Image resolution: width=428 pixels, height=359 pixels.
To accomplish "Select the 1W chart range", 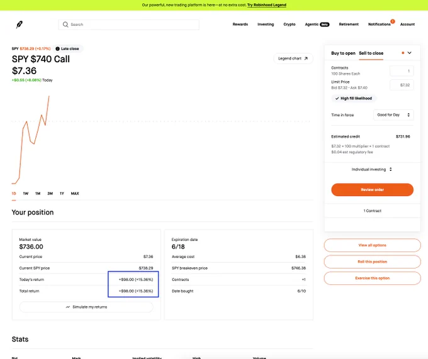I will click(x=26, y=194).
